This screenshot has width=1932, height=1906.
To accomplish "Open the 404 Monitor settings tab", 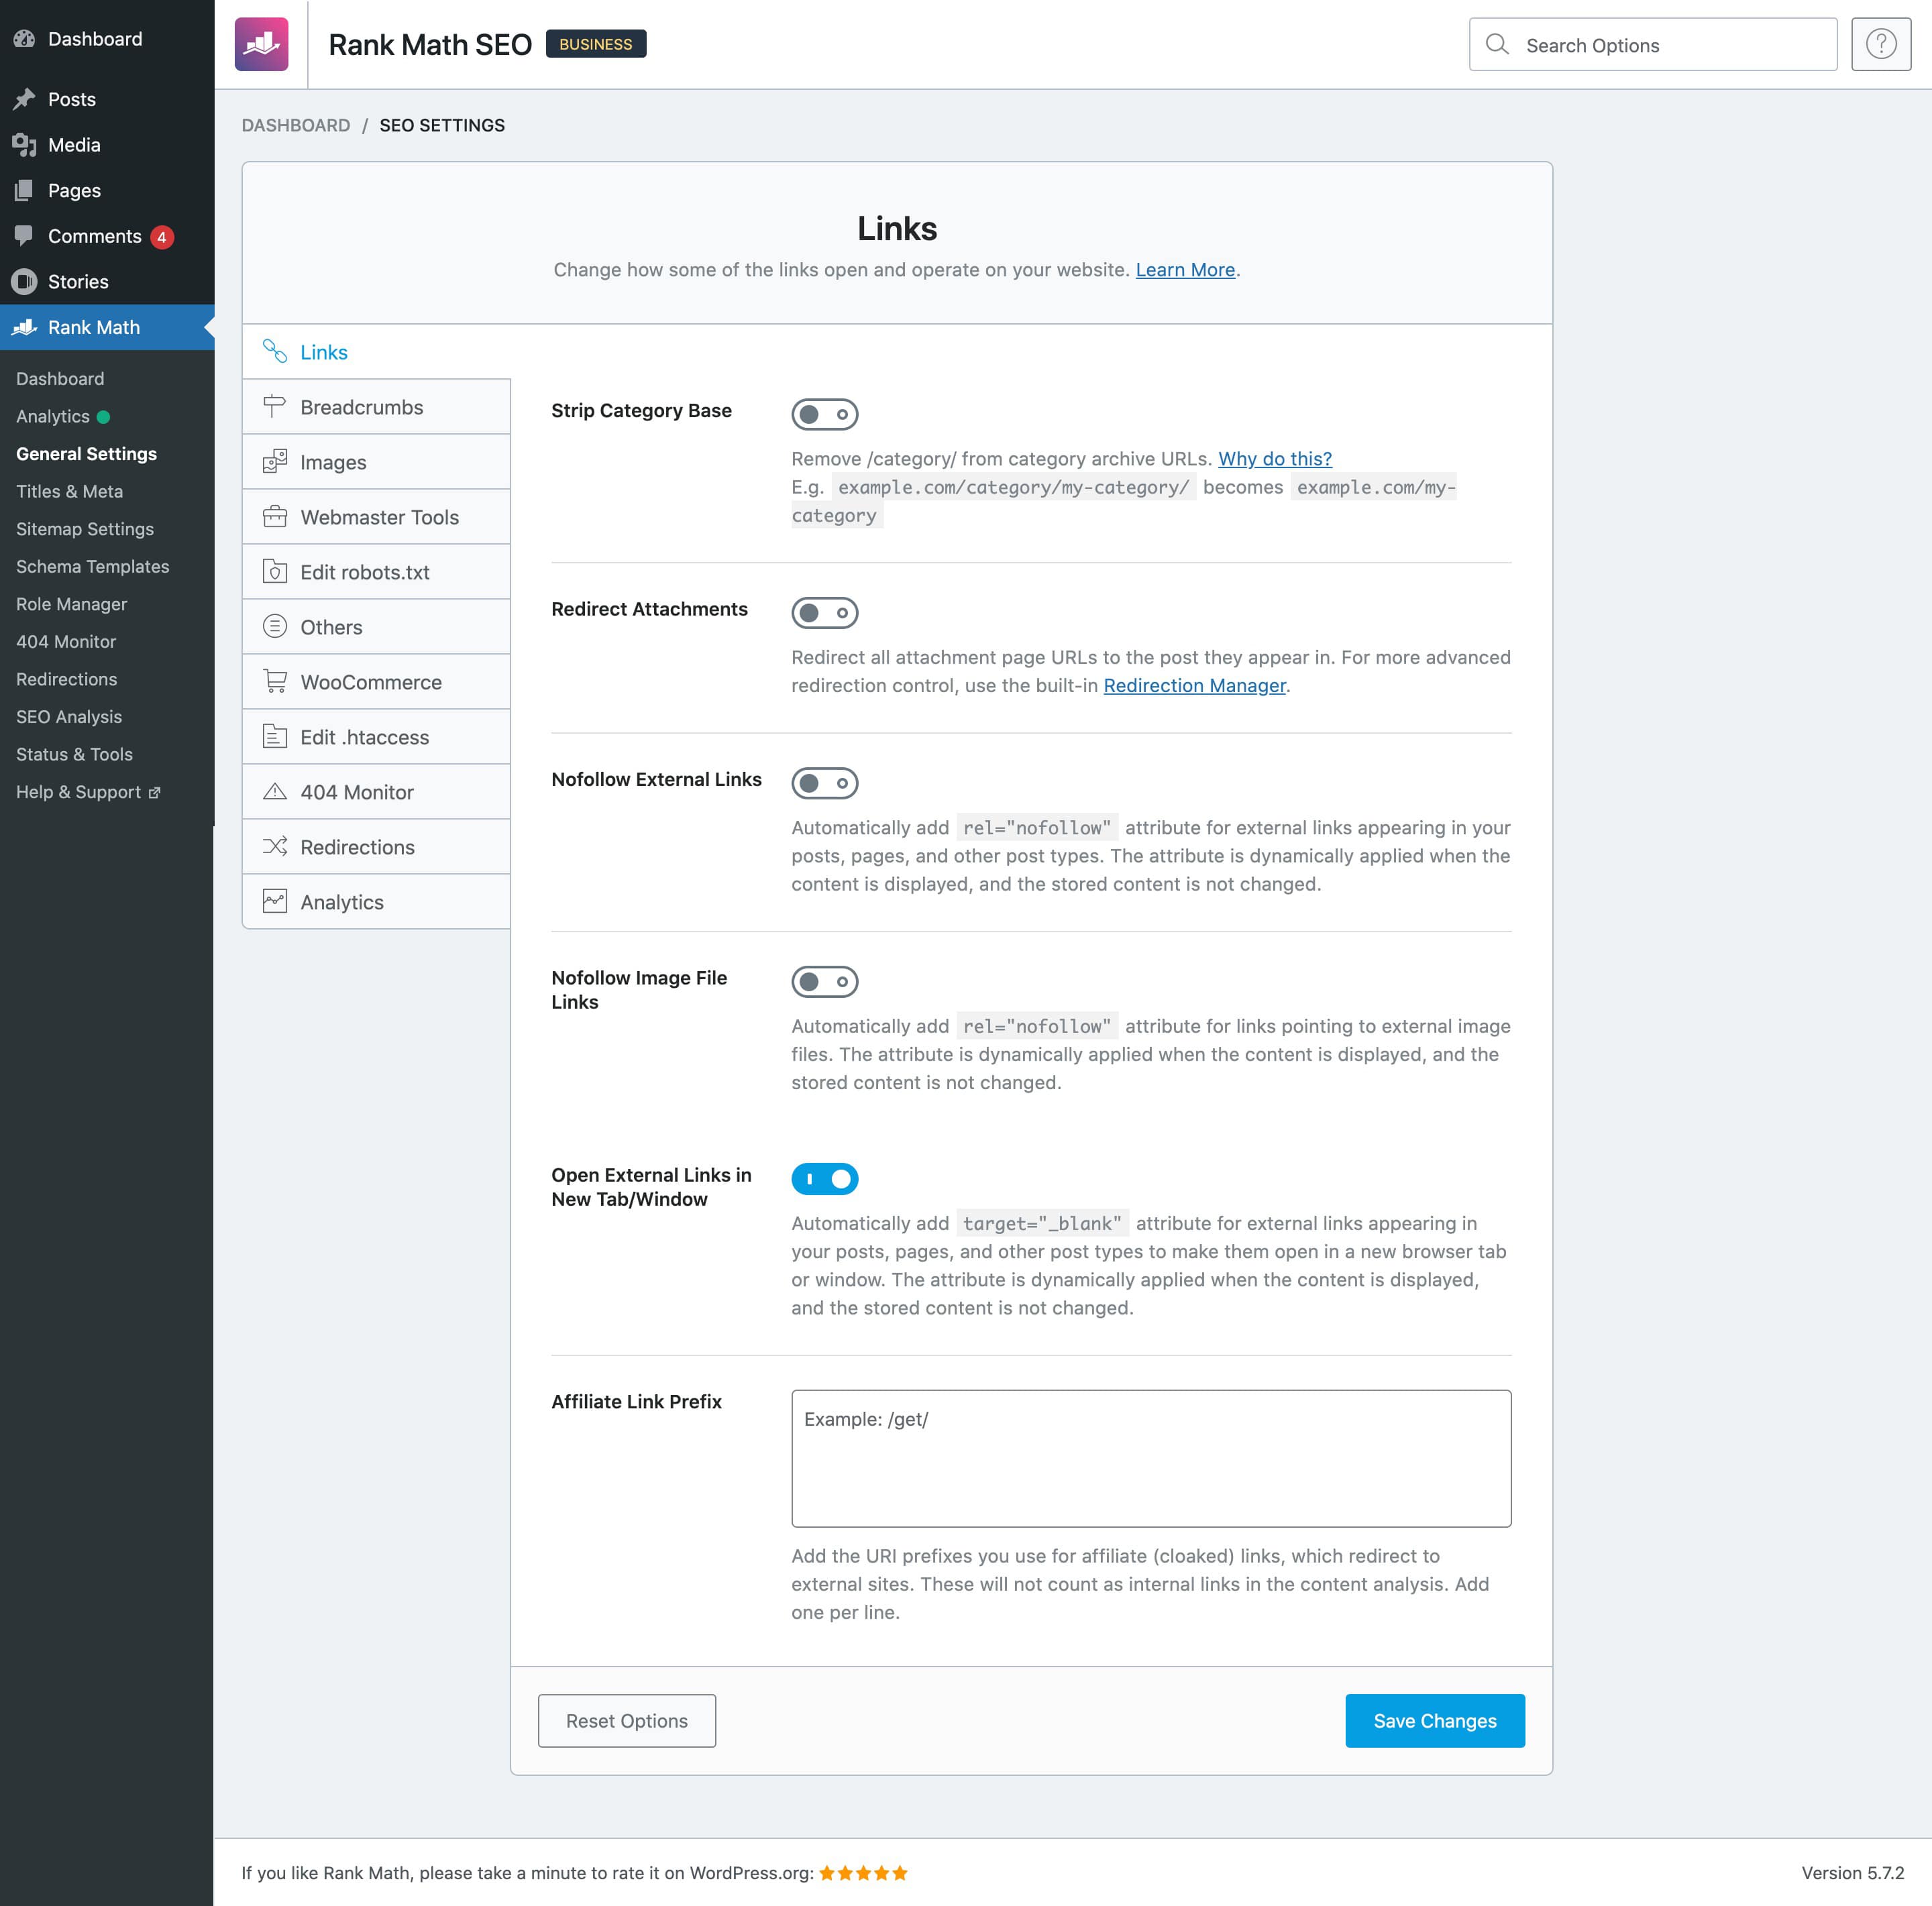I will (376, 791).
